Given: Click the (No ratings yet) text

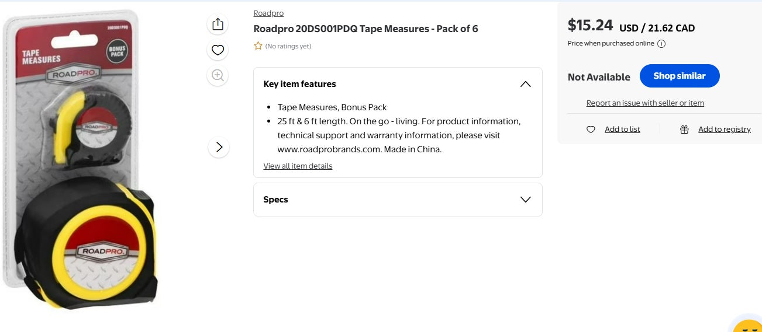Looking at the screenshot, I should point(288,46).
